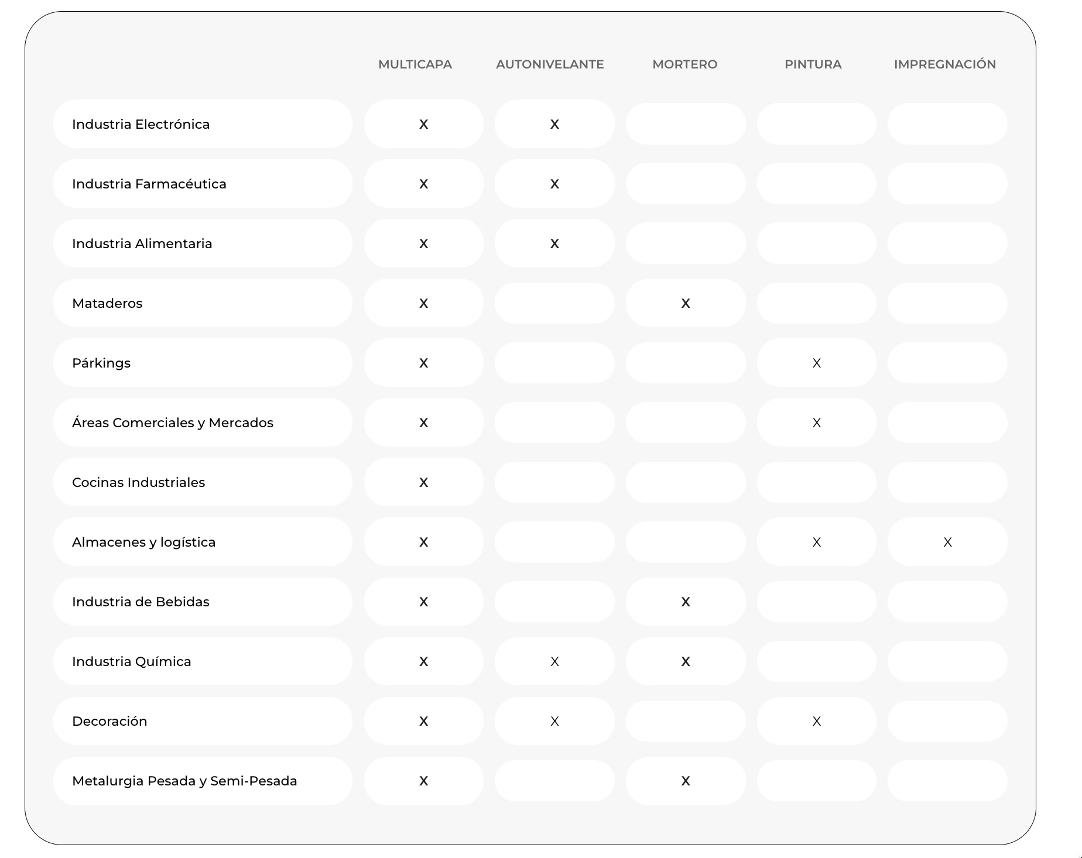The height and width of the screenshot is (858, 1082).
Task: Select the Cocinas Industriales row label
Action: pos(138,482)
